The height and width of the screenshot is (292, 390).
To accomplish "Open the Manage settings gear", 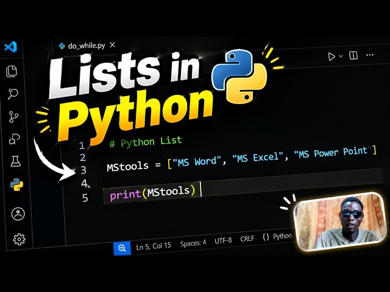I will pos(19,239).
